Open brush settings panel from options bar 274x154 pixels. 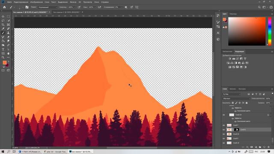[x=27, y=7]
